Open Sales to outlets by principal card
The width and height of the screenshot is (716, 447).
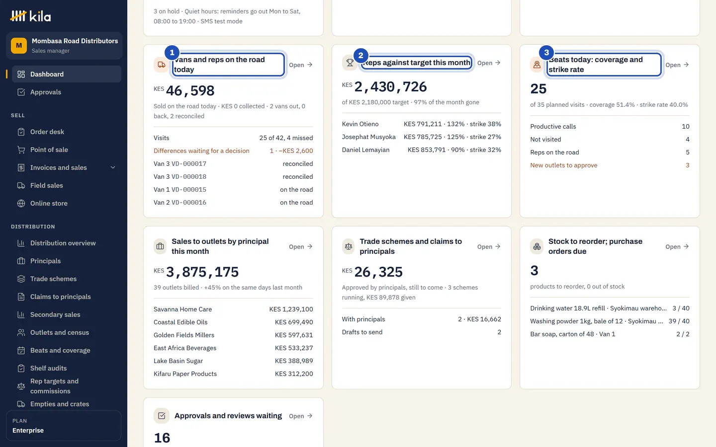[x=301, y=246]
